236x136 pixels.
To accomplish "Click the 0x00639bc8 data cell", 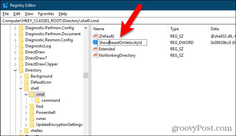I will click(x=223, y=43).
